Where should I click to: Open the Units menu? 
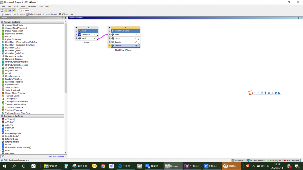23,6
